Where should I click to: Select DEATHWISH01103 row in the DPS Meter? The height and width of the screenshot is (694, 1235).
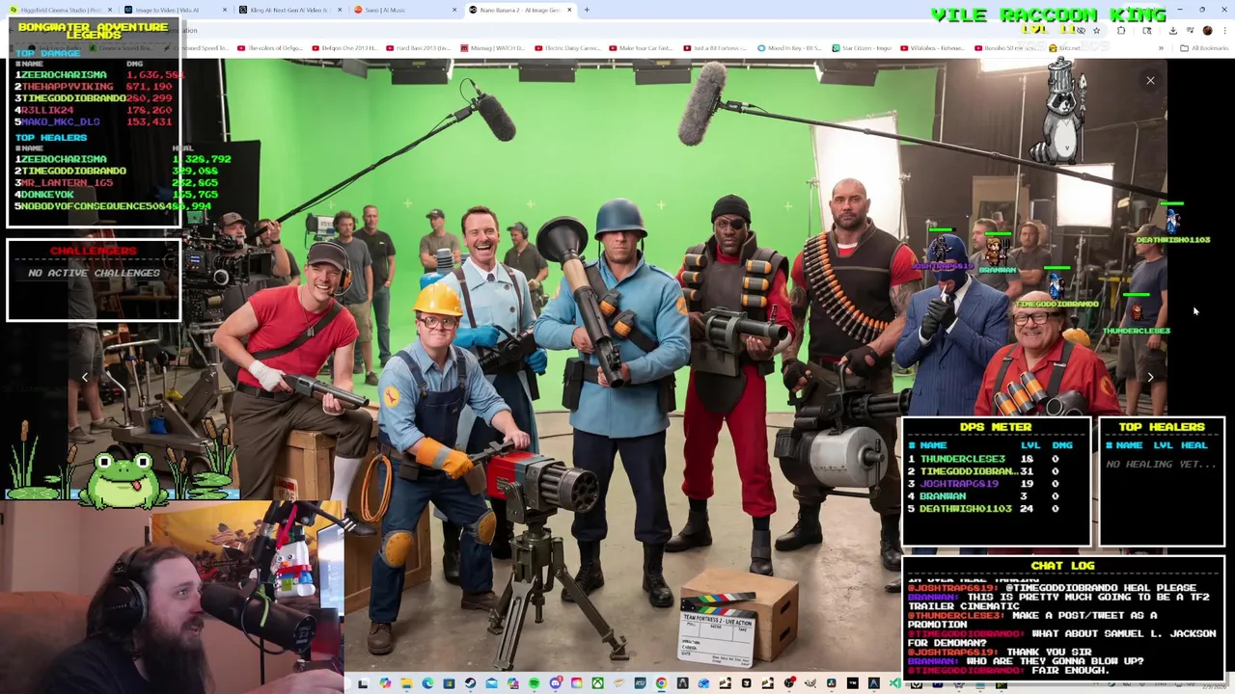994,508
